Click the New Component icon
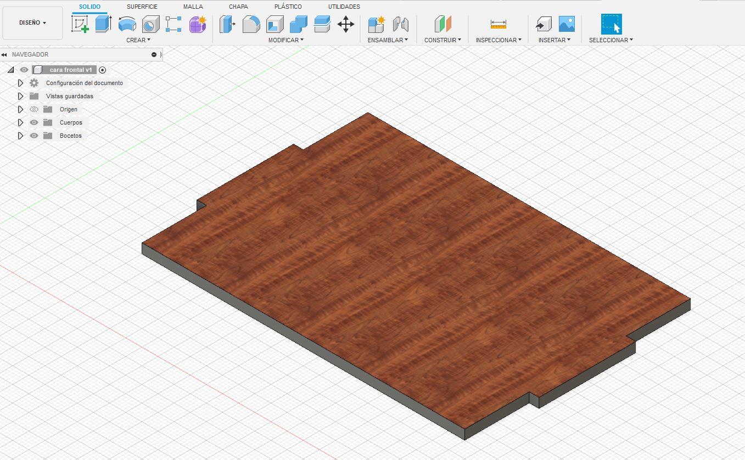The image size is (745, 460). [376, 24]
